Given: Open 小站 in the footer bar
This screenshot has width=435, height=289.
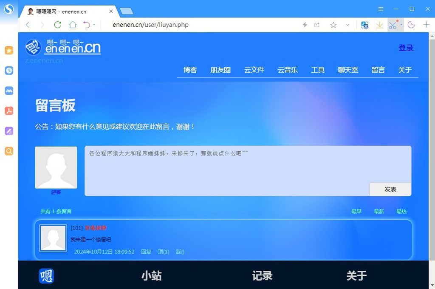Looking at the screenshot, I should pyautogui.click(x=152, y=276).
